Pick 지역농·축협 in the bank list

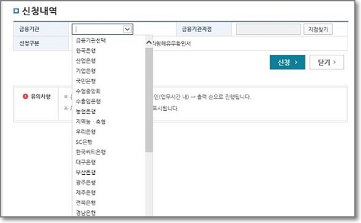pos(91,121)
